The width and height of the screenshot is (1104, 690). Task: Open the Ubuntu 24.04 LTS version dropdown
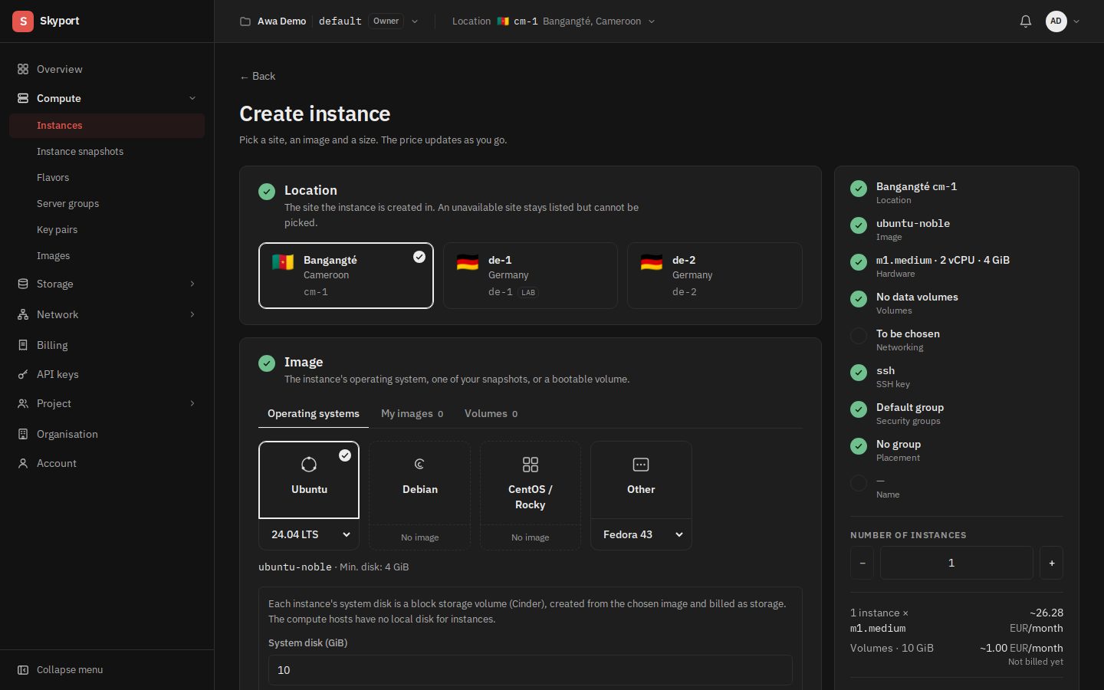tap(309, 534)
